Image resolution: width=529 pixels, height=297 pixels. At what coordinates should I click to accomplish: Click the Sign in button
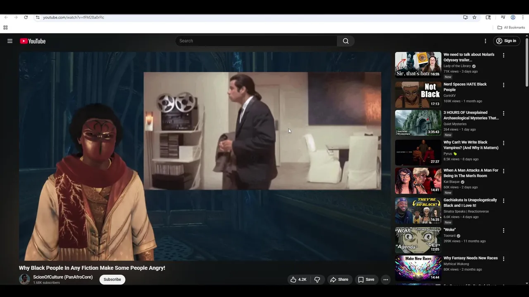[x=507, y=41]
